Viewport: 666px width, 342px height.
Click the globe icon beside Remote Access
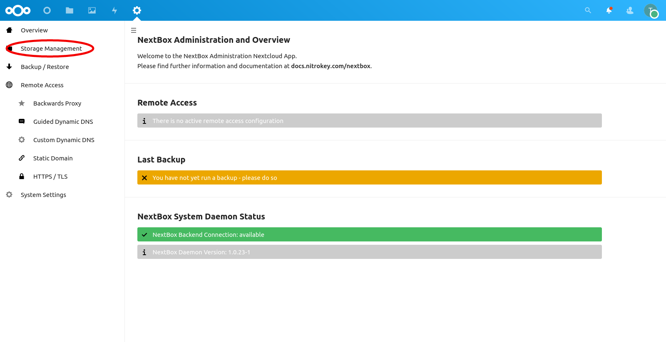coord(9,85)
